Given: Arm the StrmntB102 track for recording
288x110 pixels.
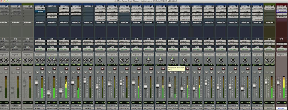Looking at the screenshot, I should (78, 68).
